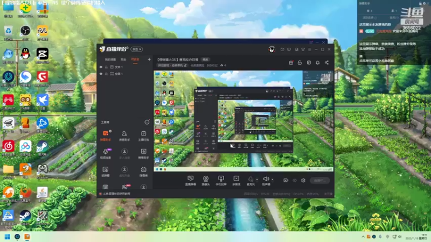431x242 pixels.
Task: Add 手机投屏 phone cast source
Action: 221,181
